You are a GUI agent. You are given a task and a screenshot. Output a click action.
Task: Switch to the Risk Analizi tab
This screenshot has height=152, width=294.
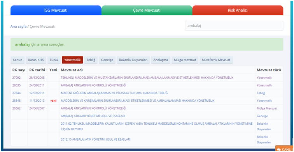pyautogui.click(x=238, y=11)
